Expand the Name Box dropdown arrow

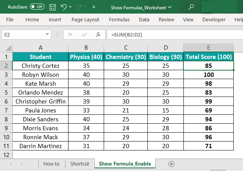coord(48,35)
